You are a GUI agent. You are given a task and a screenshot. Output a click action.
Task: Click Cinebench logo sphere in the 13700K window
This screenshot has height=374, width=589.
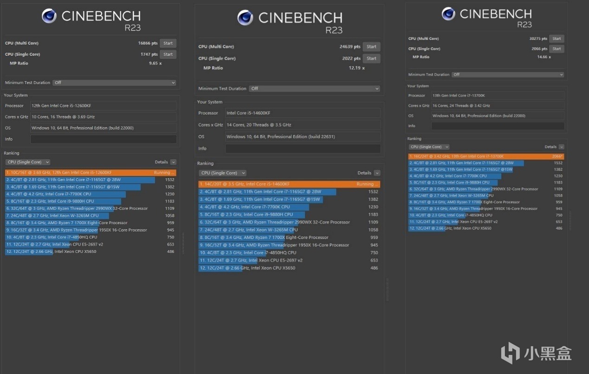[448, 13]
